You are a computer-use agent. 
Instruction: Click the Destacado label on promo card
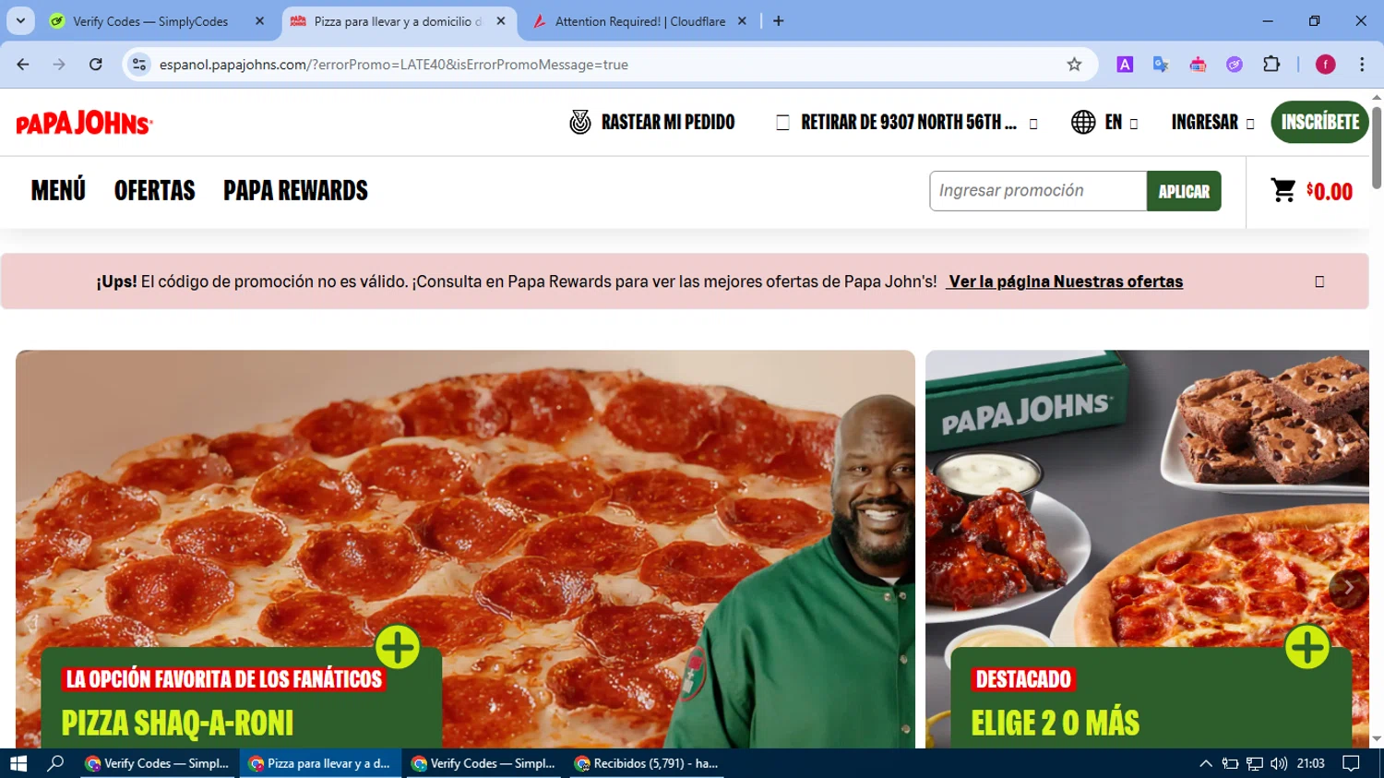(x=1023, y=679)
